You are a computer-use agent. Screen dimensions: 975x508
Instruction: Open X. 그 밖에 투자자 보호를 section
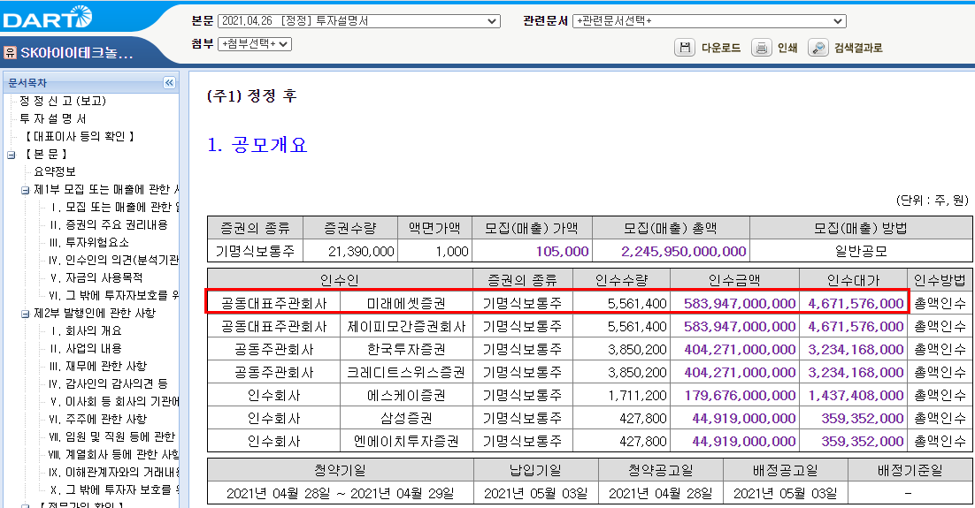pos(114,489)
